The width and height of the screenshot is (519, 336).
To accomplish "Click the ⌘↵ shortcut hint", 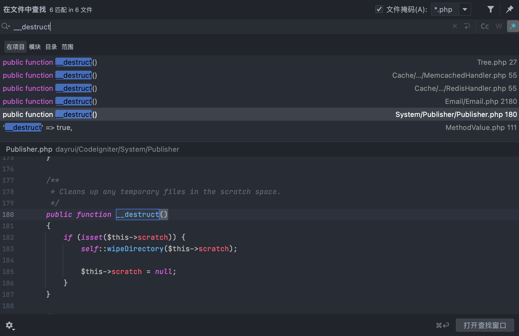I will point(443,325).
